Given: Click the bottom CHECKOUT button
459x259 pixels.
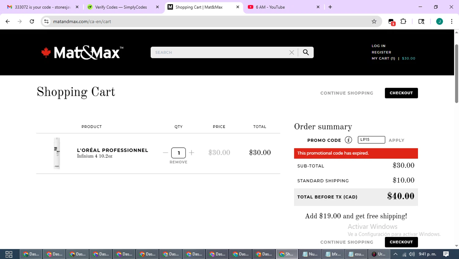Looking at the screenshot, I should pos(401,242).
